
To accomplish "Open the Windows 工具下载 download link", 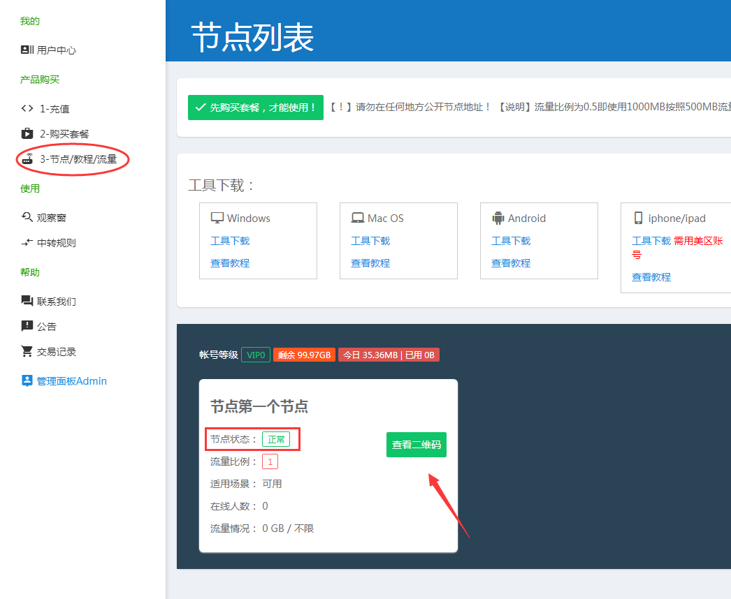I will [x=229, y=239].
